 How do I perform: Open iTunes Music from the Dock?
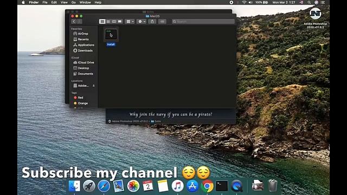click(x=177, y=186)
